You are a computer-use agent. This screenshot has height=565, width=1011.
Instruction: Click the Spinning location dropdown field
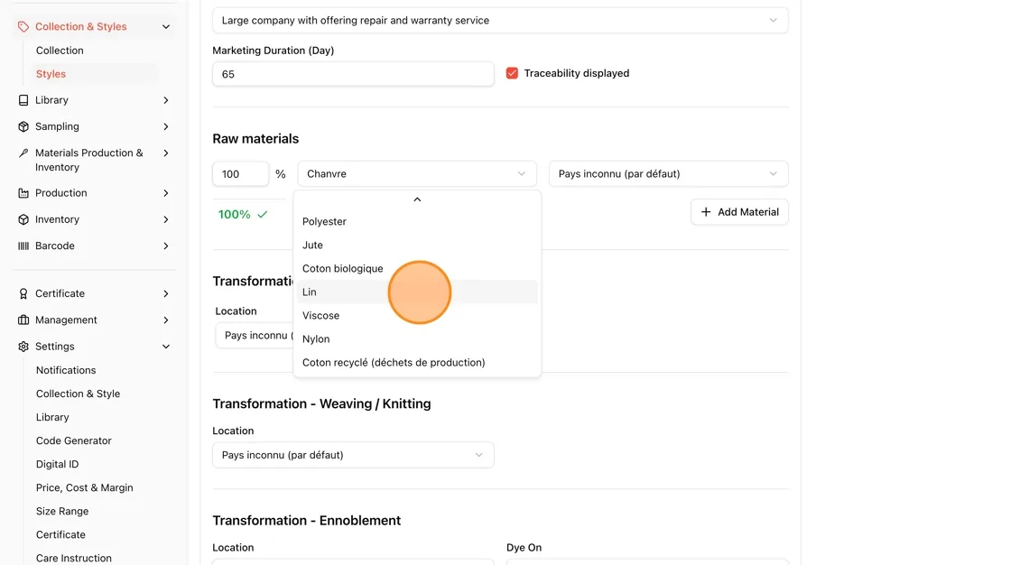click(254, 336)
